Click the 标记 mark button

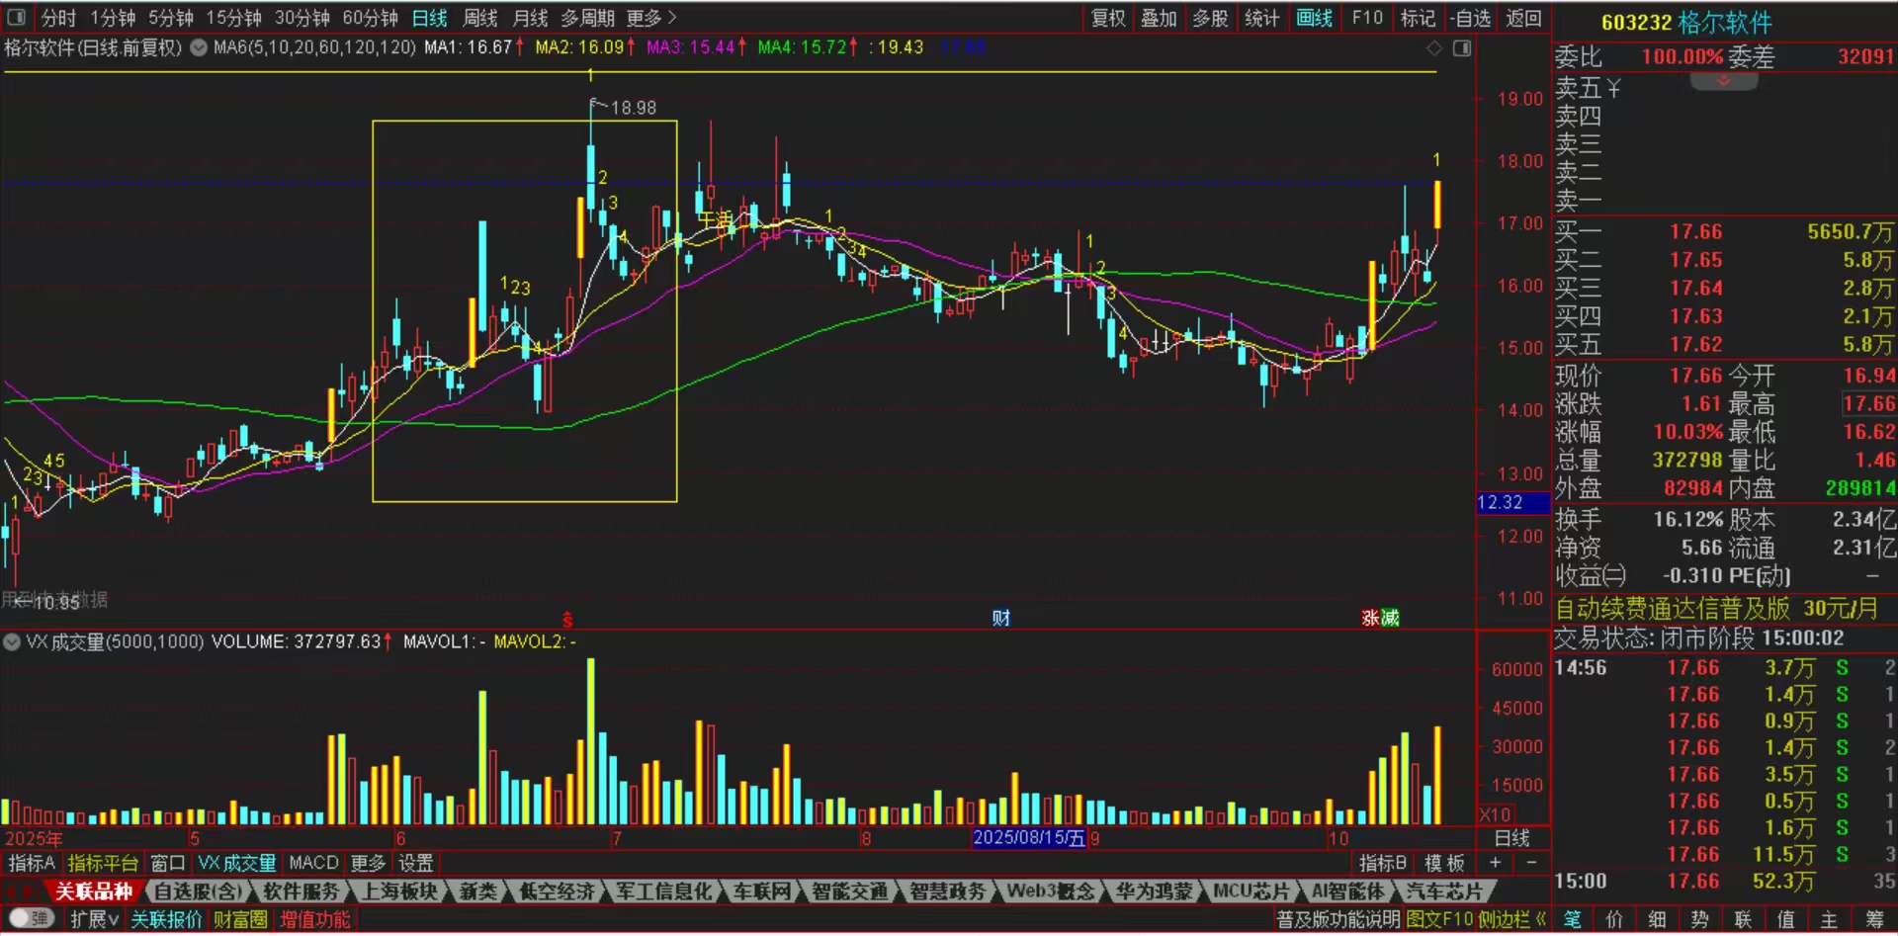pos(1418,18)
